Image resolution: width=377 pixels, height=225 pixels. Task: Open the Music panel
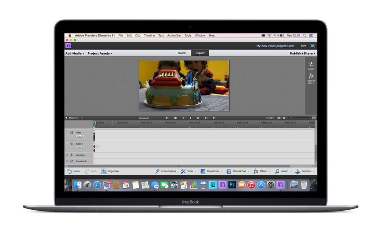(x=282, y=171)
